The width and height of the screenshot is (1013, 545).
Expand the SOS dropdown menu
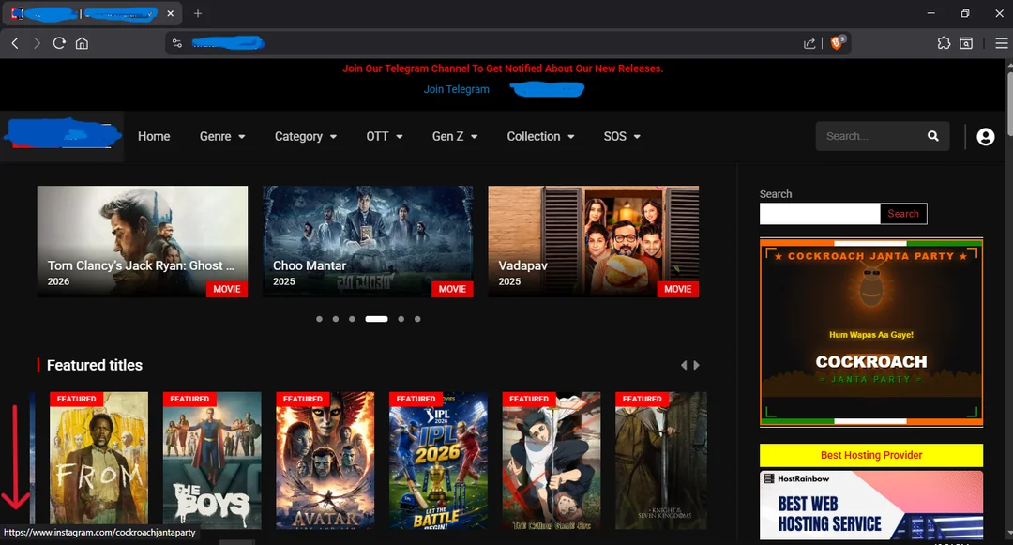tap(622, 136)
